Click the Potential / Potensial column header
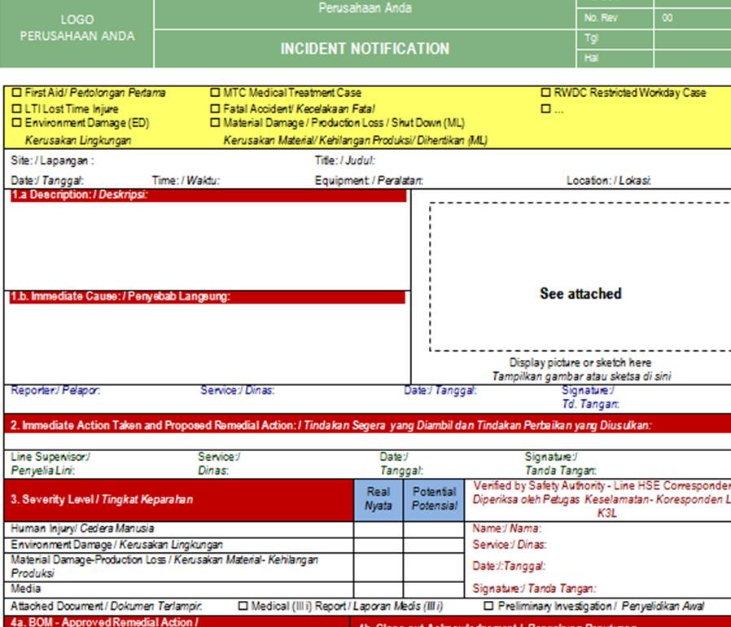 [x=434, y=498]
